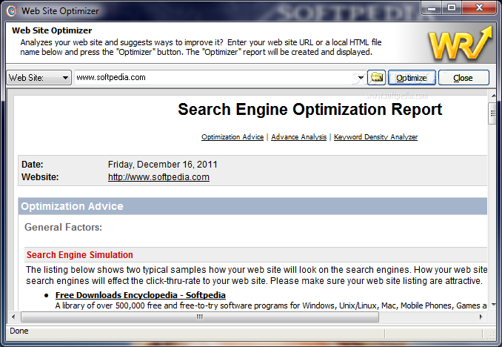Click the date Friday, December 16, 2011

163,165
